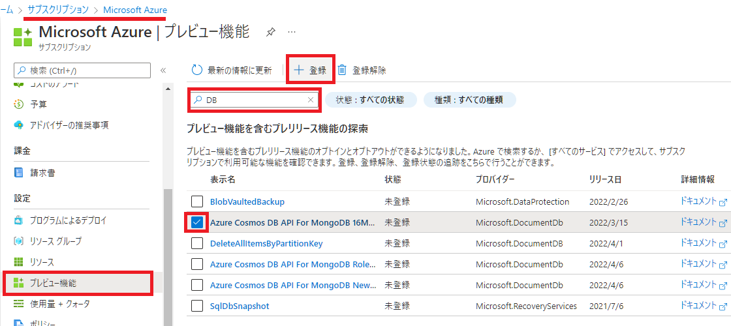This screenshot has width=731, height=326.
Task: Open the SqlDbSnapshot feature link
Action: pos(240,306)
